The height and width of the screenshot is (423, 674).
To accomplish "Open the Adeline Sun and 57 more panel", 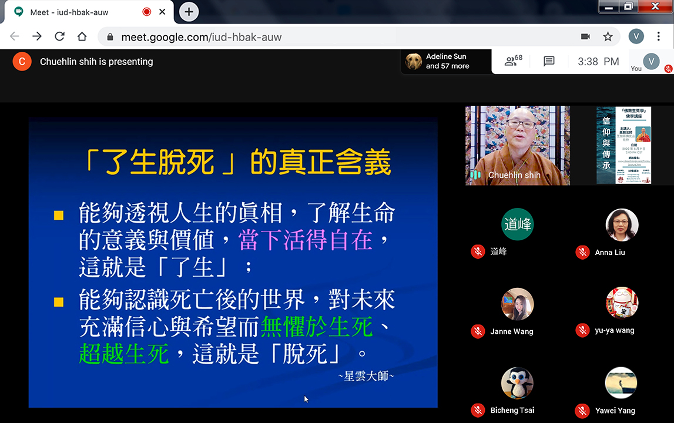I will point(446,61).
